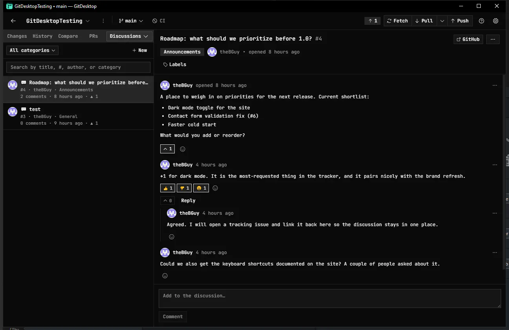The height and width of the screenshot is (330, 509).
Task: Open the Discussions view dropdown
Action: [129, 36]
